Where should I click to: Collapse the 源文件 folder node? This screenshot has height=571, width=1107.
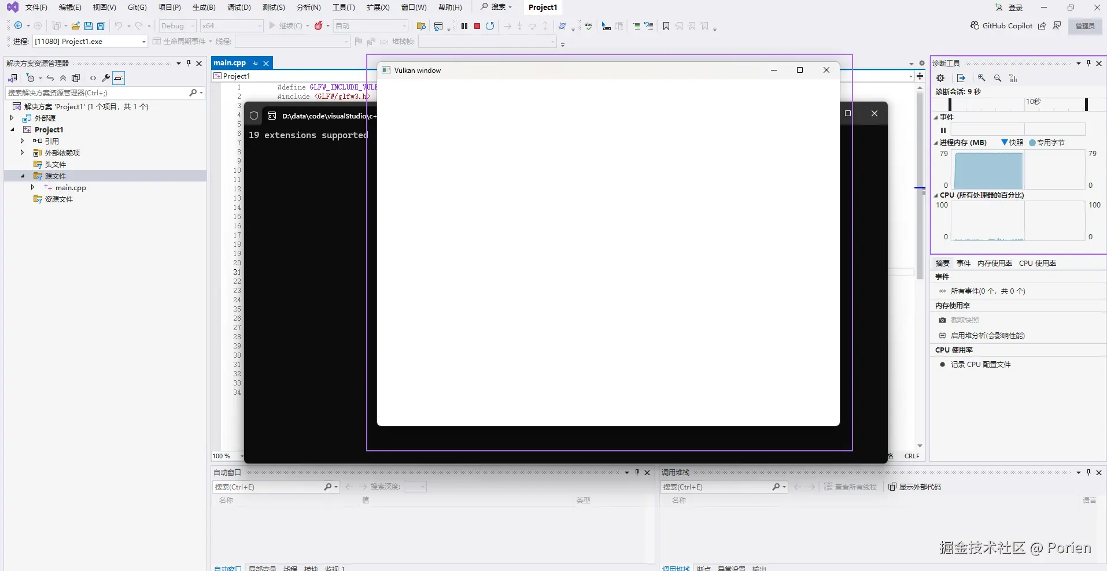[x=23, y=176]
